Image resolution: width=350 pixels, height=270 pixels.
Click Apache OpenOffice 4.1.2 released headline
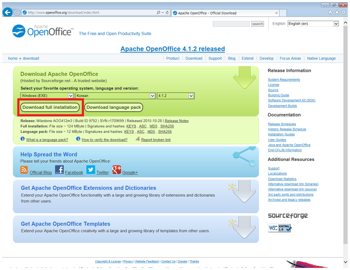pyautogui.click(x=172, y=49)
